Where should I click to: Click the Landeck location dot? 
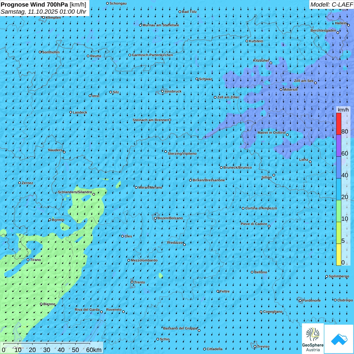click(71, 112)
